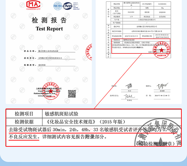This screenshot has height=166, width=187.
Task: Click the dark blue CNAS logo
Action: point(68,6)
